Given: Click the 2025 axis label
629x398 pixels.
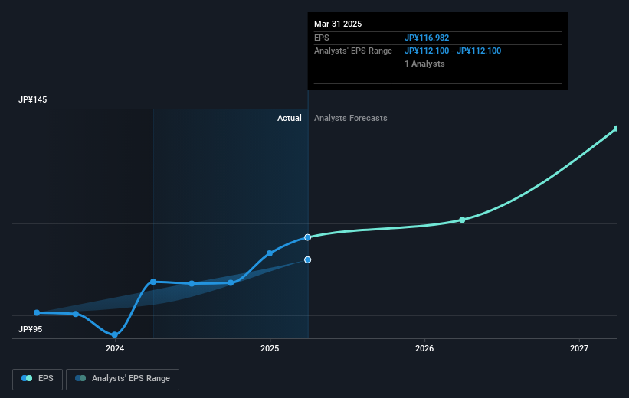Looking at the screenshot, I should [x=270, y=348].
